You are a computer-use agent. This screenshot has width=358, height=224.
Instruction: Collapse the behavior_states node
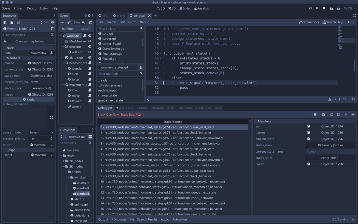64,63
